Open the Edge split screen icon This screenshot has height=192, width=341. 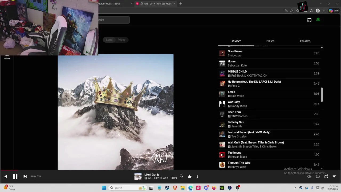286,11
